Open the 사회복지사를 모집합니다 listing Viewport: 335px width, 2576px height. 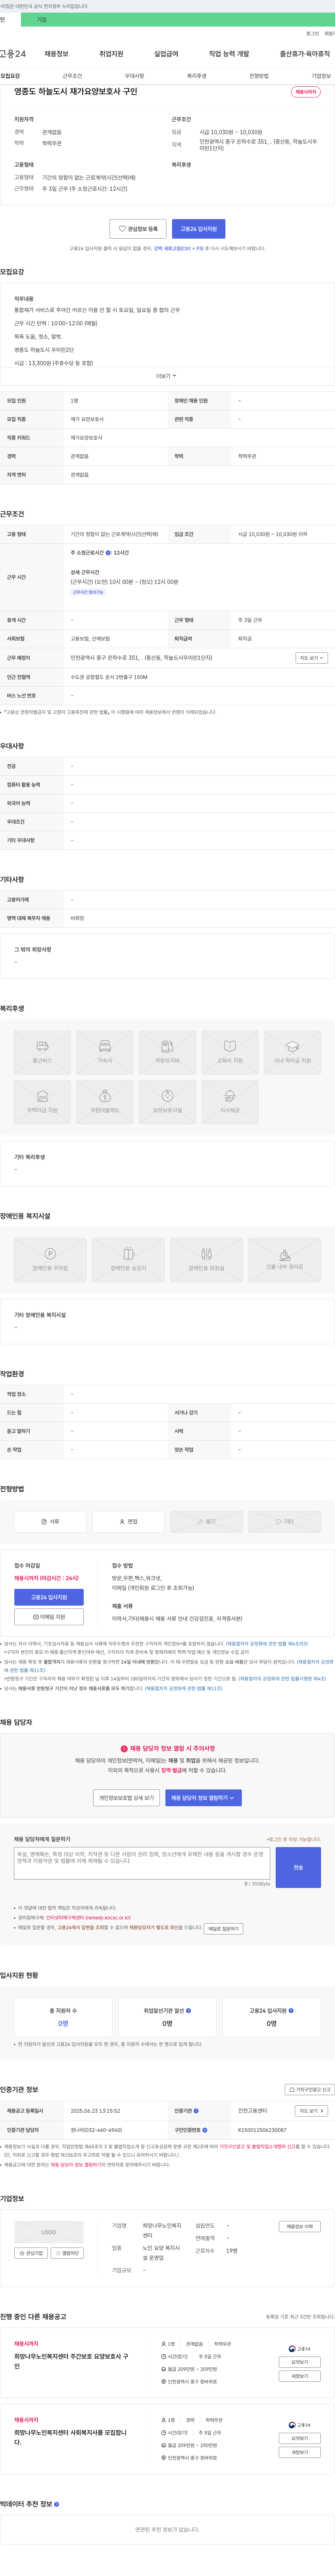coord(70,2437)
